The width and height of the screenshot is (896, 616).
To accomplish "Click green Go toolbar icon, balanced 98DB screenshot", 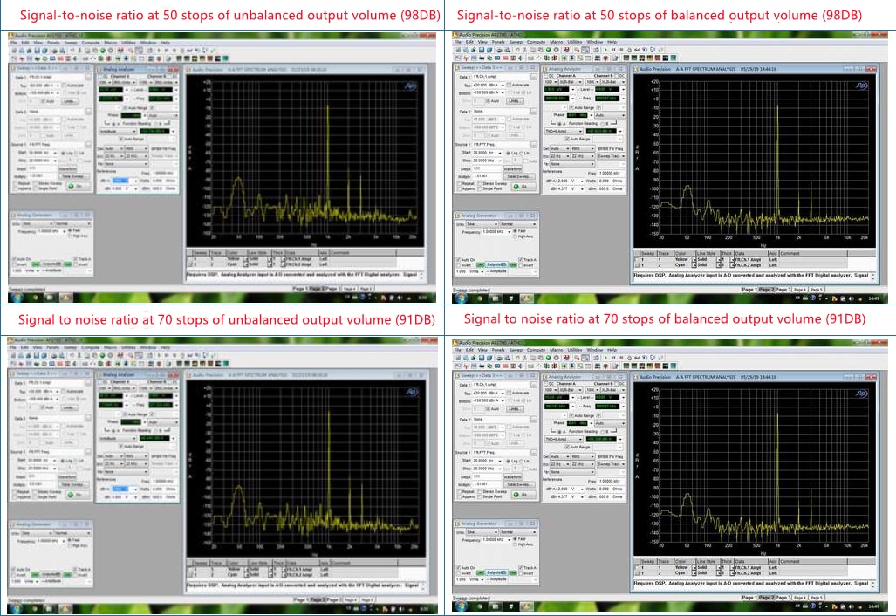I will [549, 50].
